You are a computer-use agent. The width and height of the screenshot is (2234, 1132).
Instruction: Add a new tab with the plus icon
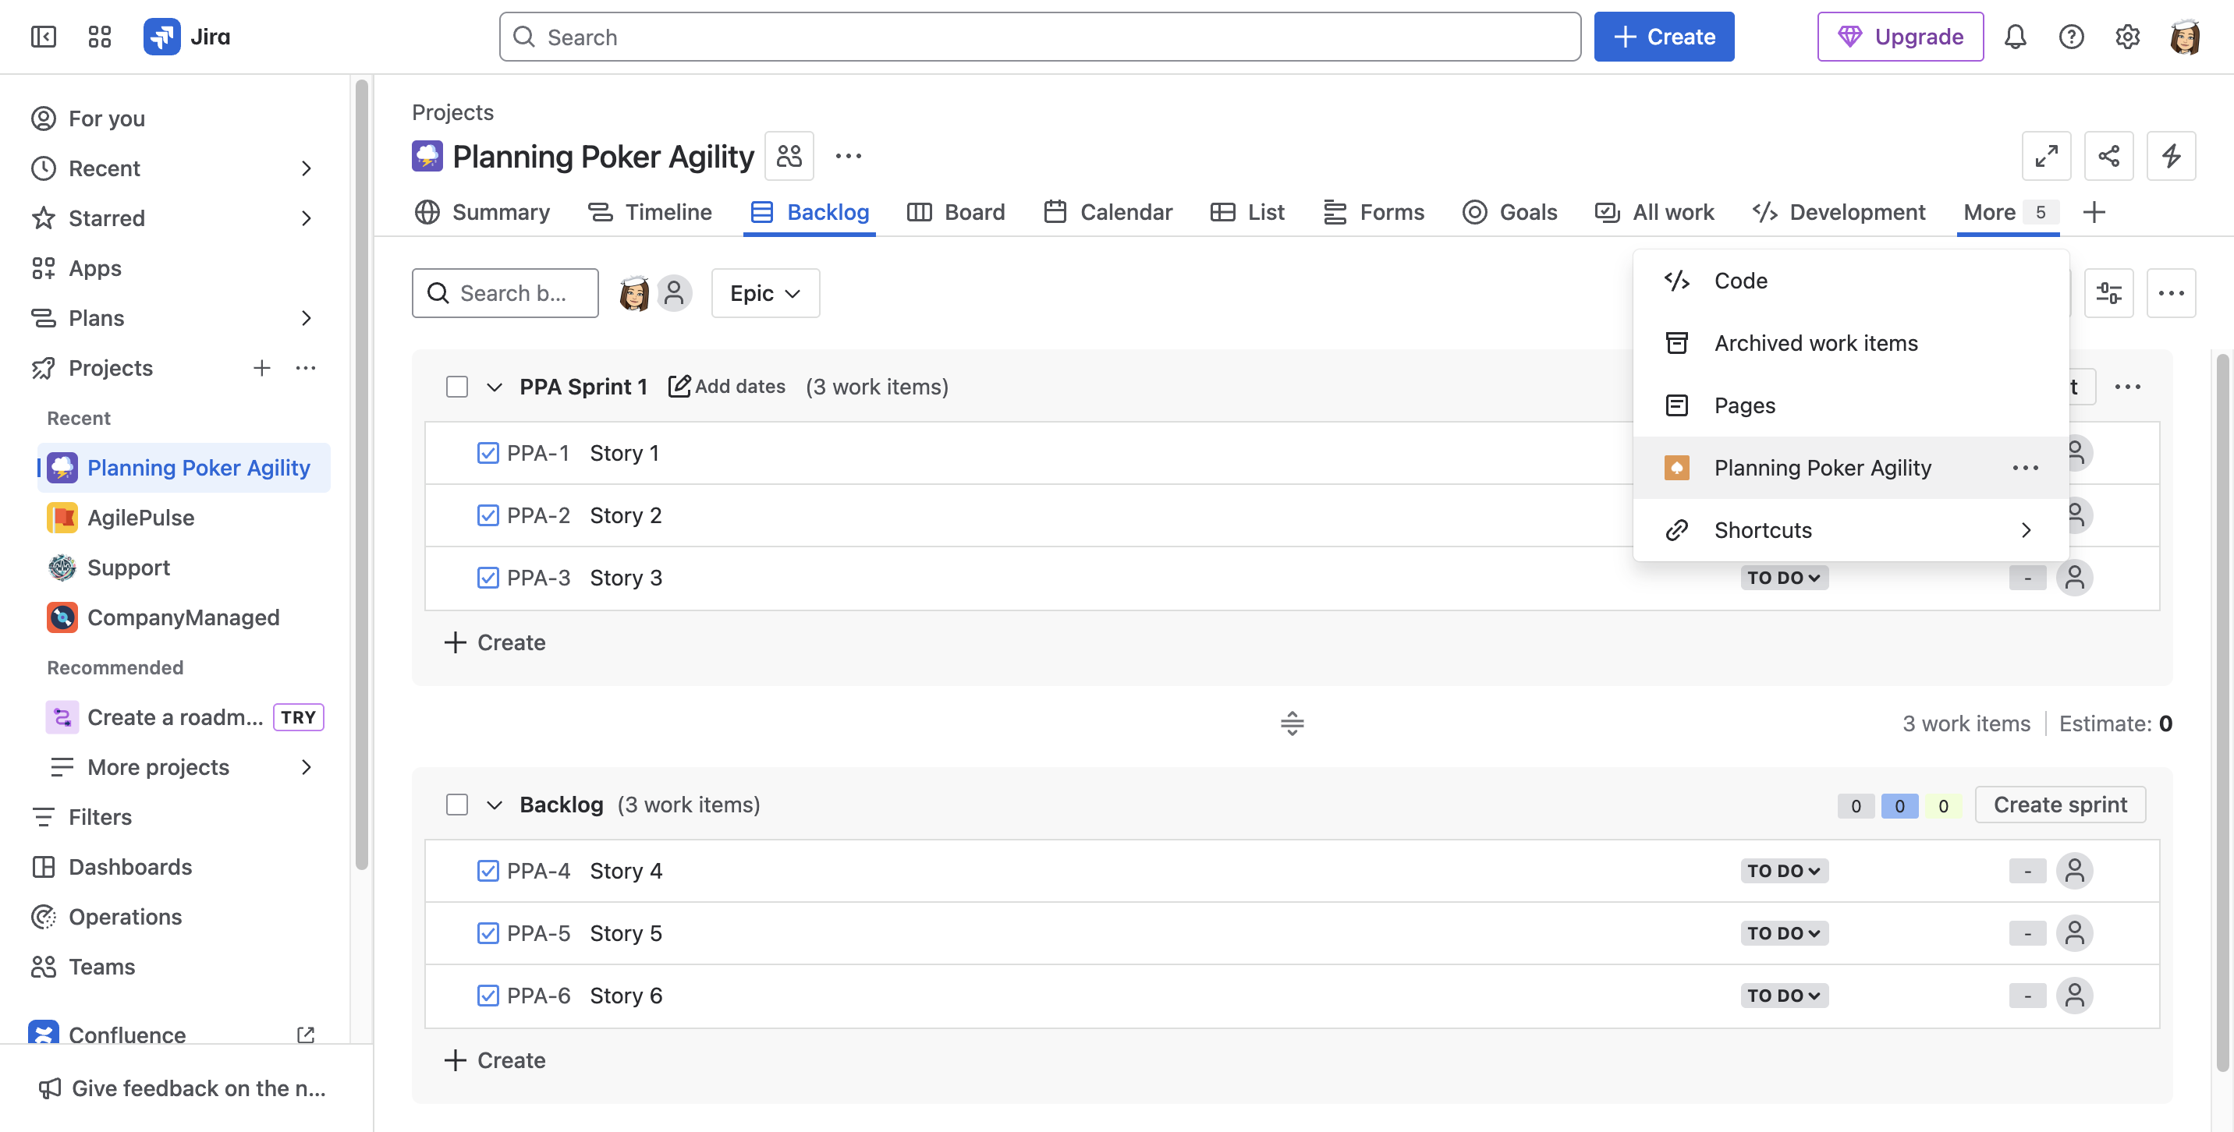[x=2094, y=212]
